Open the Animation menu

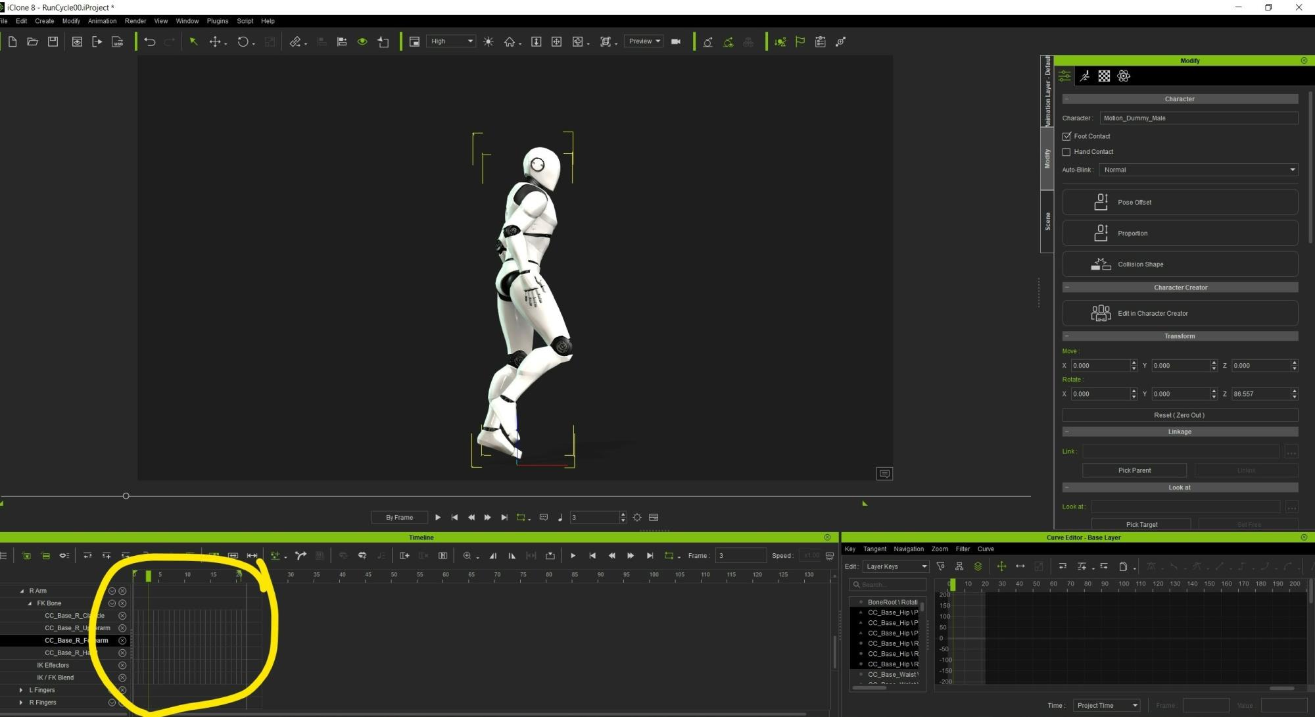102,21
